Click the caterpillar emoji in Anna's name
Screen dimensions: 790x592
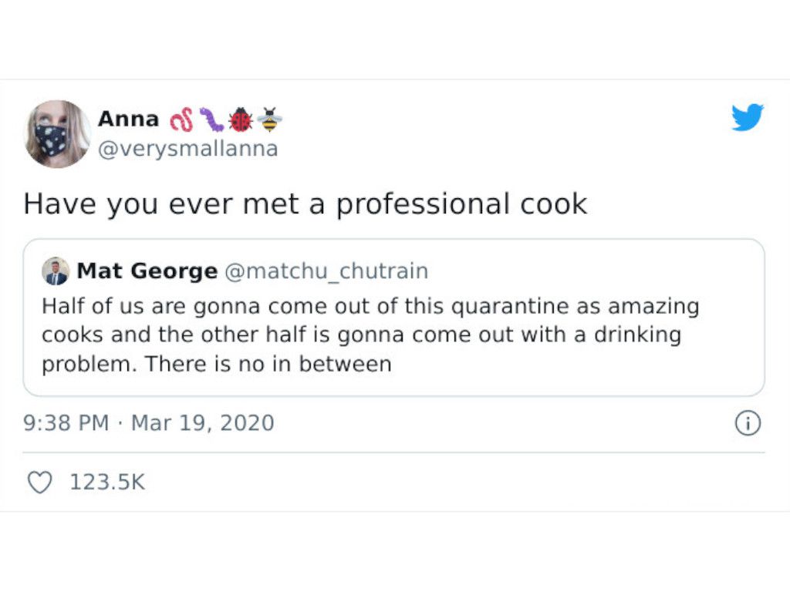[211, 117]
